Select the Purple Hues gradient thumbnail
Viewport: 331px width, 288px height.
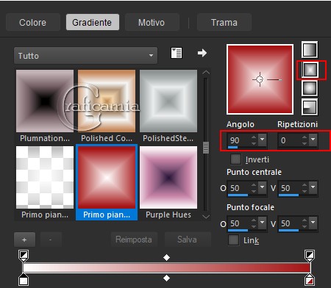point(168,177)
